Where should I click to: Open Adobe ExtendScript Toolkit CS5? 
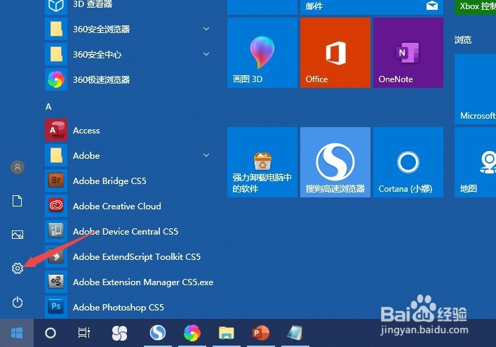pyautogui.click(x=130, y=257)
